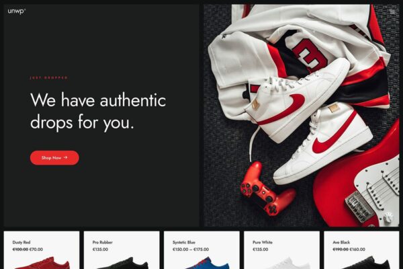Click the red Dusty Red sneaker image

coord(42,263)
